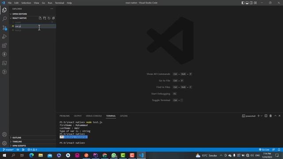Open the Manage gear icon
The image size is (283, 159).
[x=4, y=143]
